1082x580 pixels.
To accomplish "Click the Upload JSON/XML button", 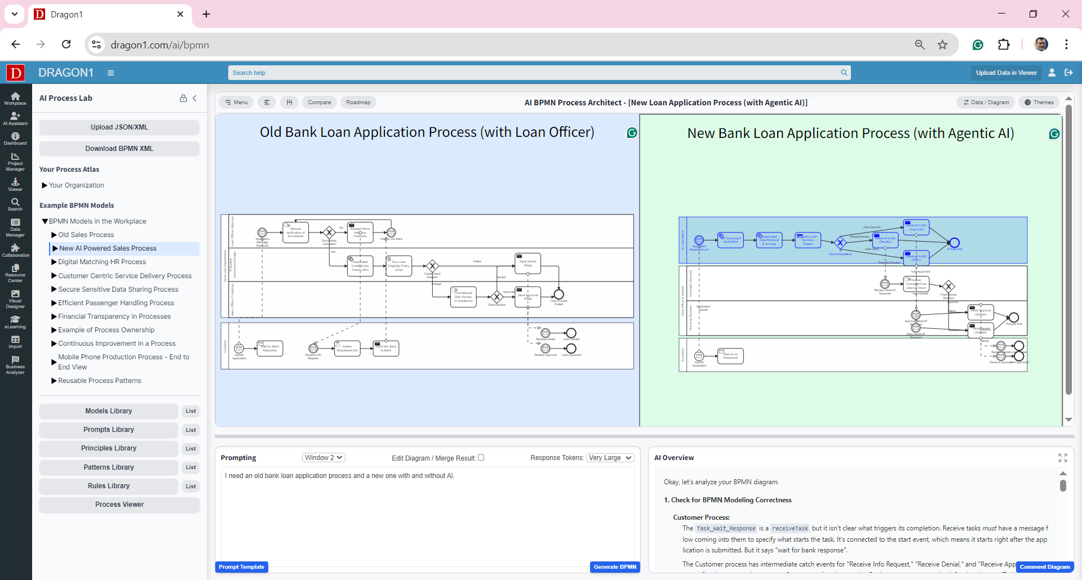I will click(x=119, y=127).
